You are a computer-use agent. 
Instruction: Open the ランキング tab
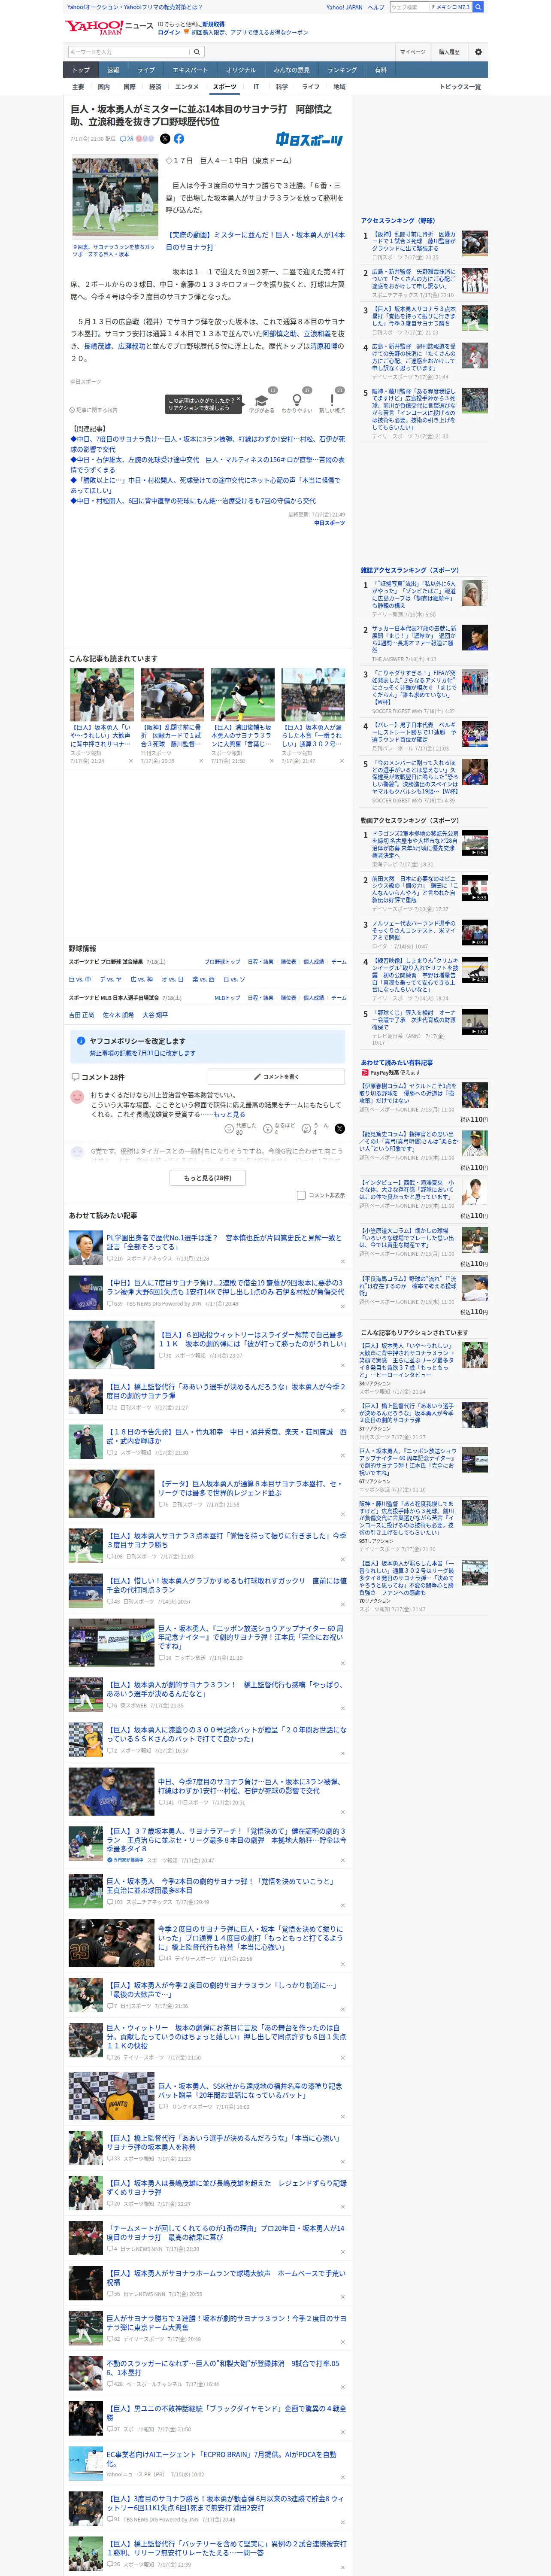click(x=342, y=70)
